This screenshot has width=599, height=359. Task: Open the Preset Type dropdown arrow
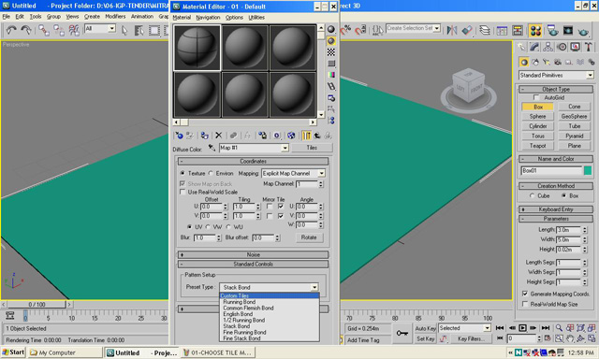click(314, 287)
